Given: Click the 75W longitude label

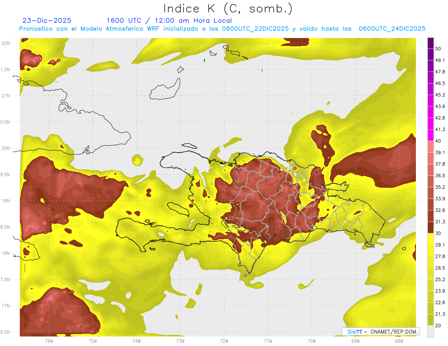Looking at the screenshot, I should coord(93,341).
